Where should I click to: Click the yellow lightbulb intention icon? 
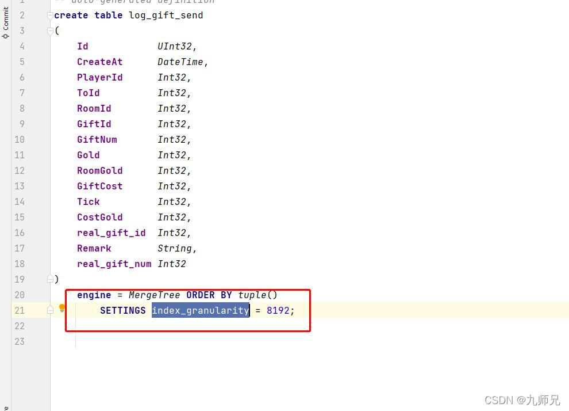click(62, 309)
